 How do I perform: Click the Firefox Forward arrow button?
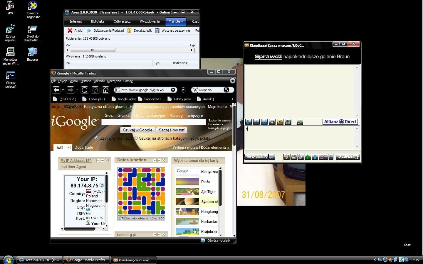70,90
